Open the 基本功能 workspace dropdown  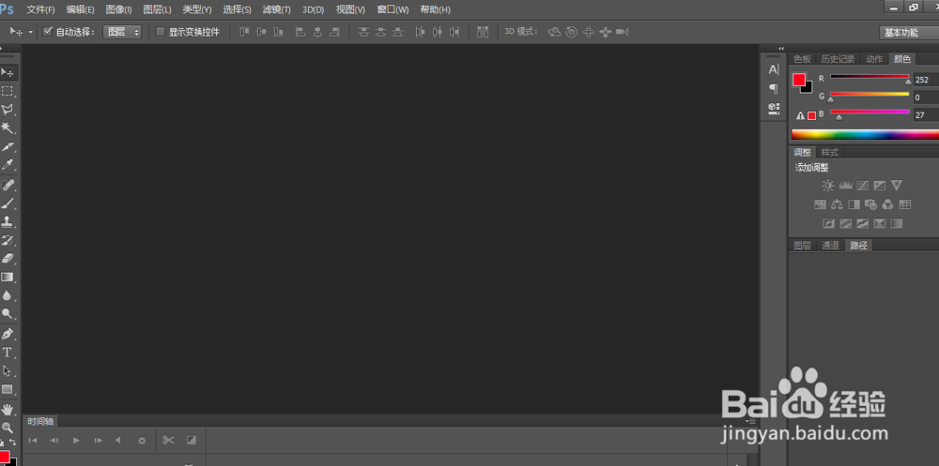tap(909, 33)
